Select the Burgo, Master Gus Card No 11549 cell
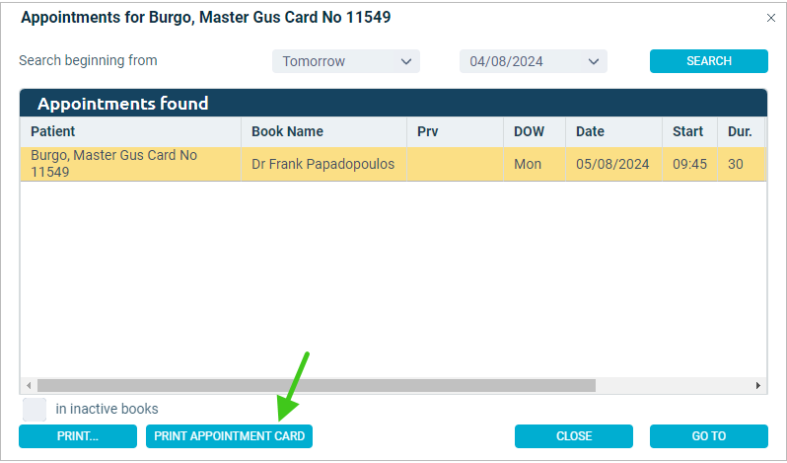The image size is (787, 463). click(130, 164)
